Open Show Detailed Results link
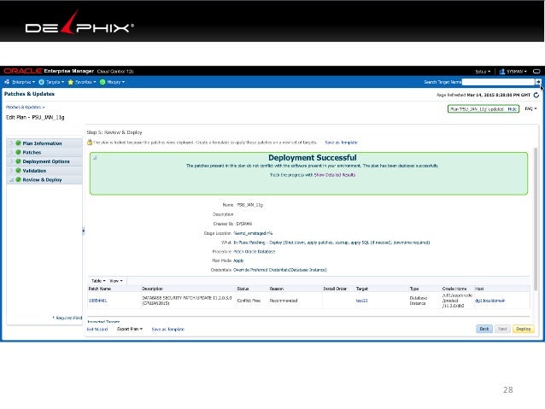 (x=334, y=175)
